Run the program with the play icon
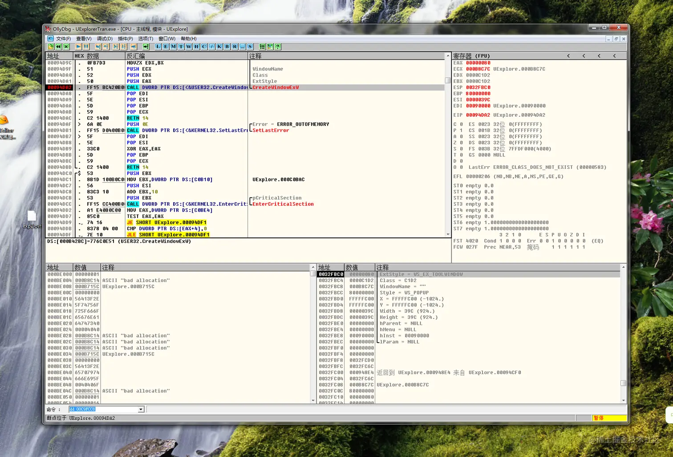The width and height of the screenshot is (673, 457). [x=78, y=46]
